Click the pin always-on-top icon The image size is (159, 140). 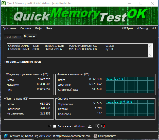49,126
